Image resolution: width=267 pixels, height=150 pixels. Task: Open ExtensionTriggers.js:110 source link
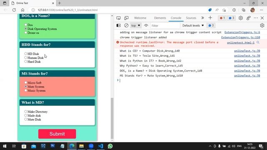pyautogui.click(x=241, y=37)
